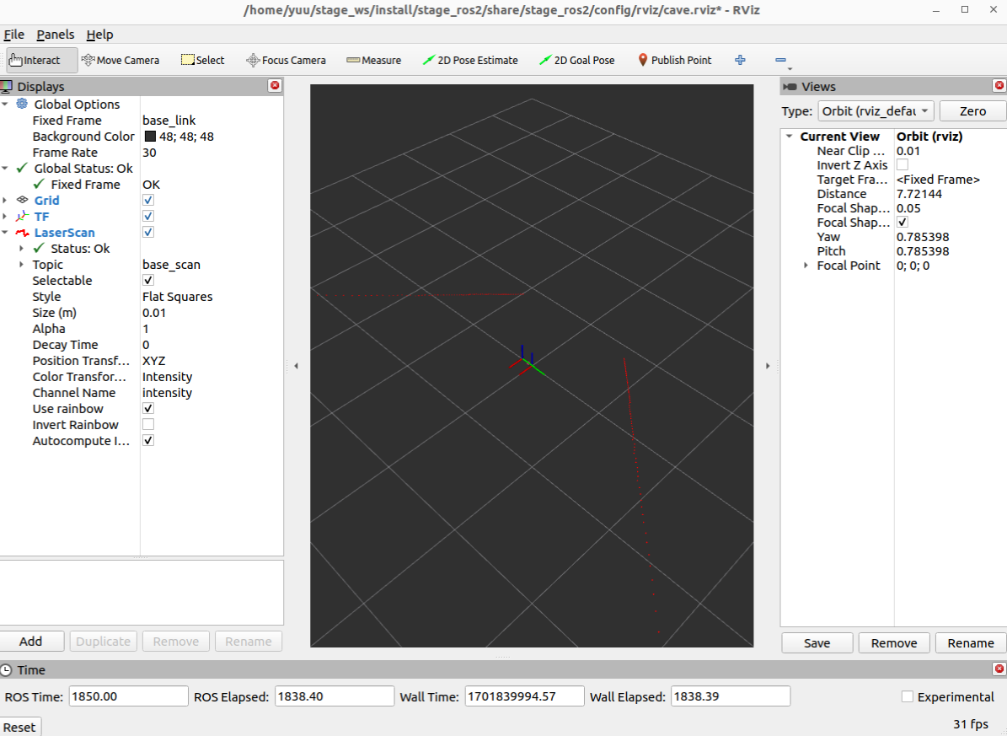
Task: Toggle Autocompute Intensity checkbox
Action: [x=148, y=440]
